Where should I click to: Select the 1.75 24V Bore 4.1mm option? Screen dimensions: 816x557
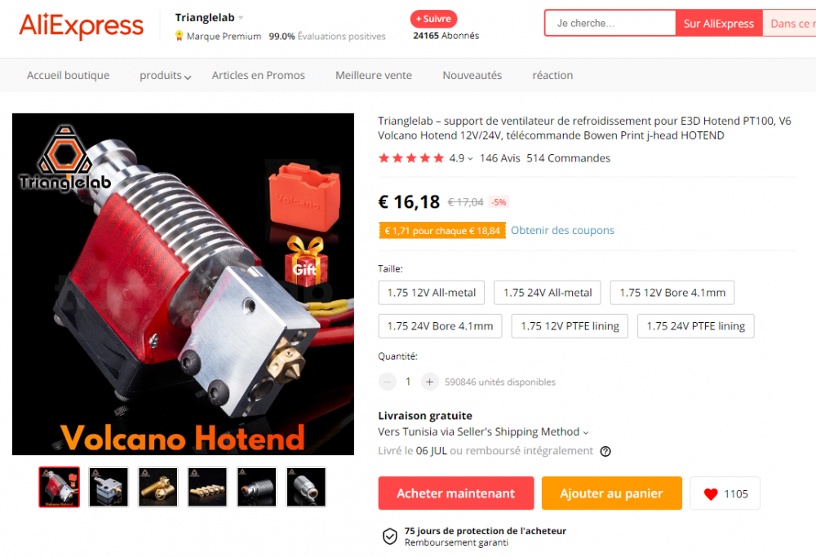pyautogui.click(x=441, y=326)
